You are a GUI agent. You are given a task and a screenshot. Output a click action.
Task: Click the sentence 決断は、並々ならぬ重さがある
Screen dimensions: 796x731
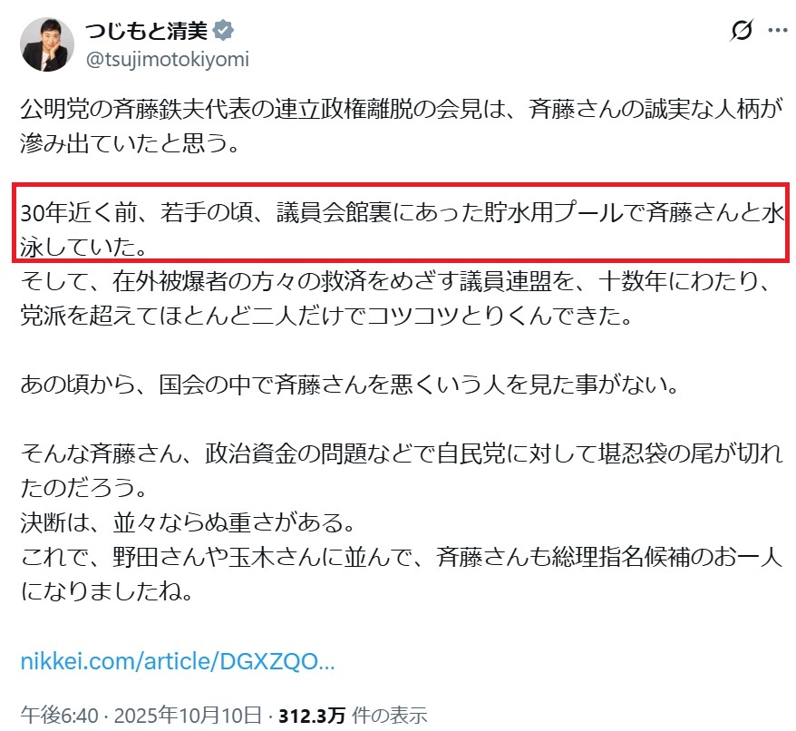pos(188,522)
